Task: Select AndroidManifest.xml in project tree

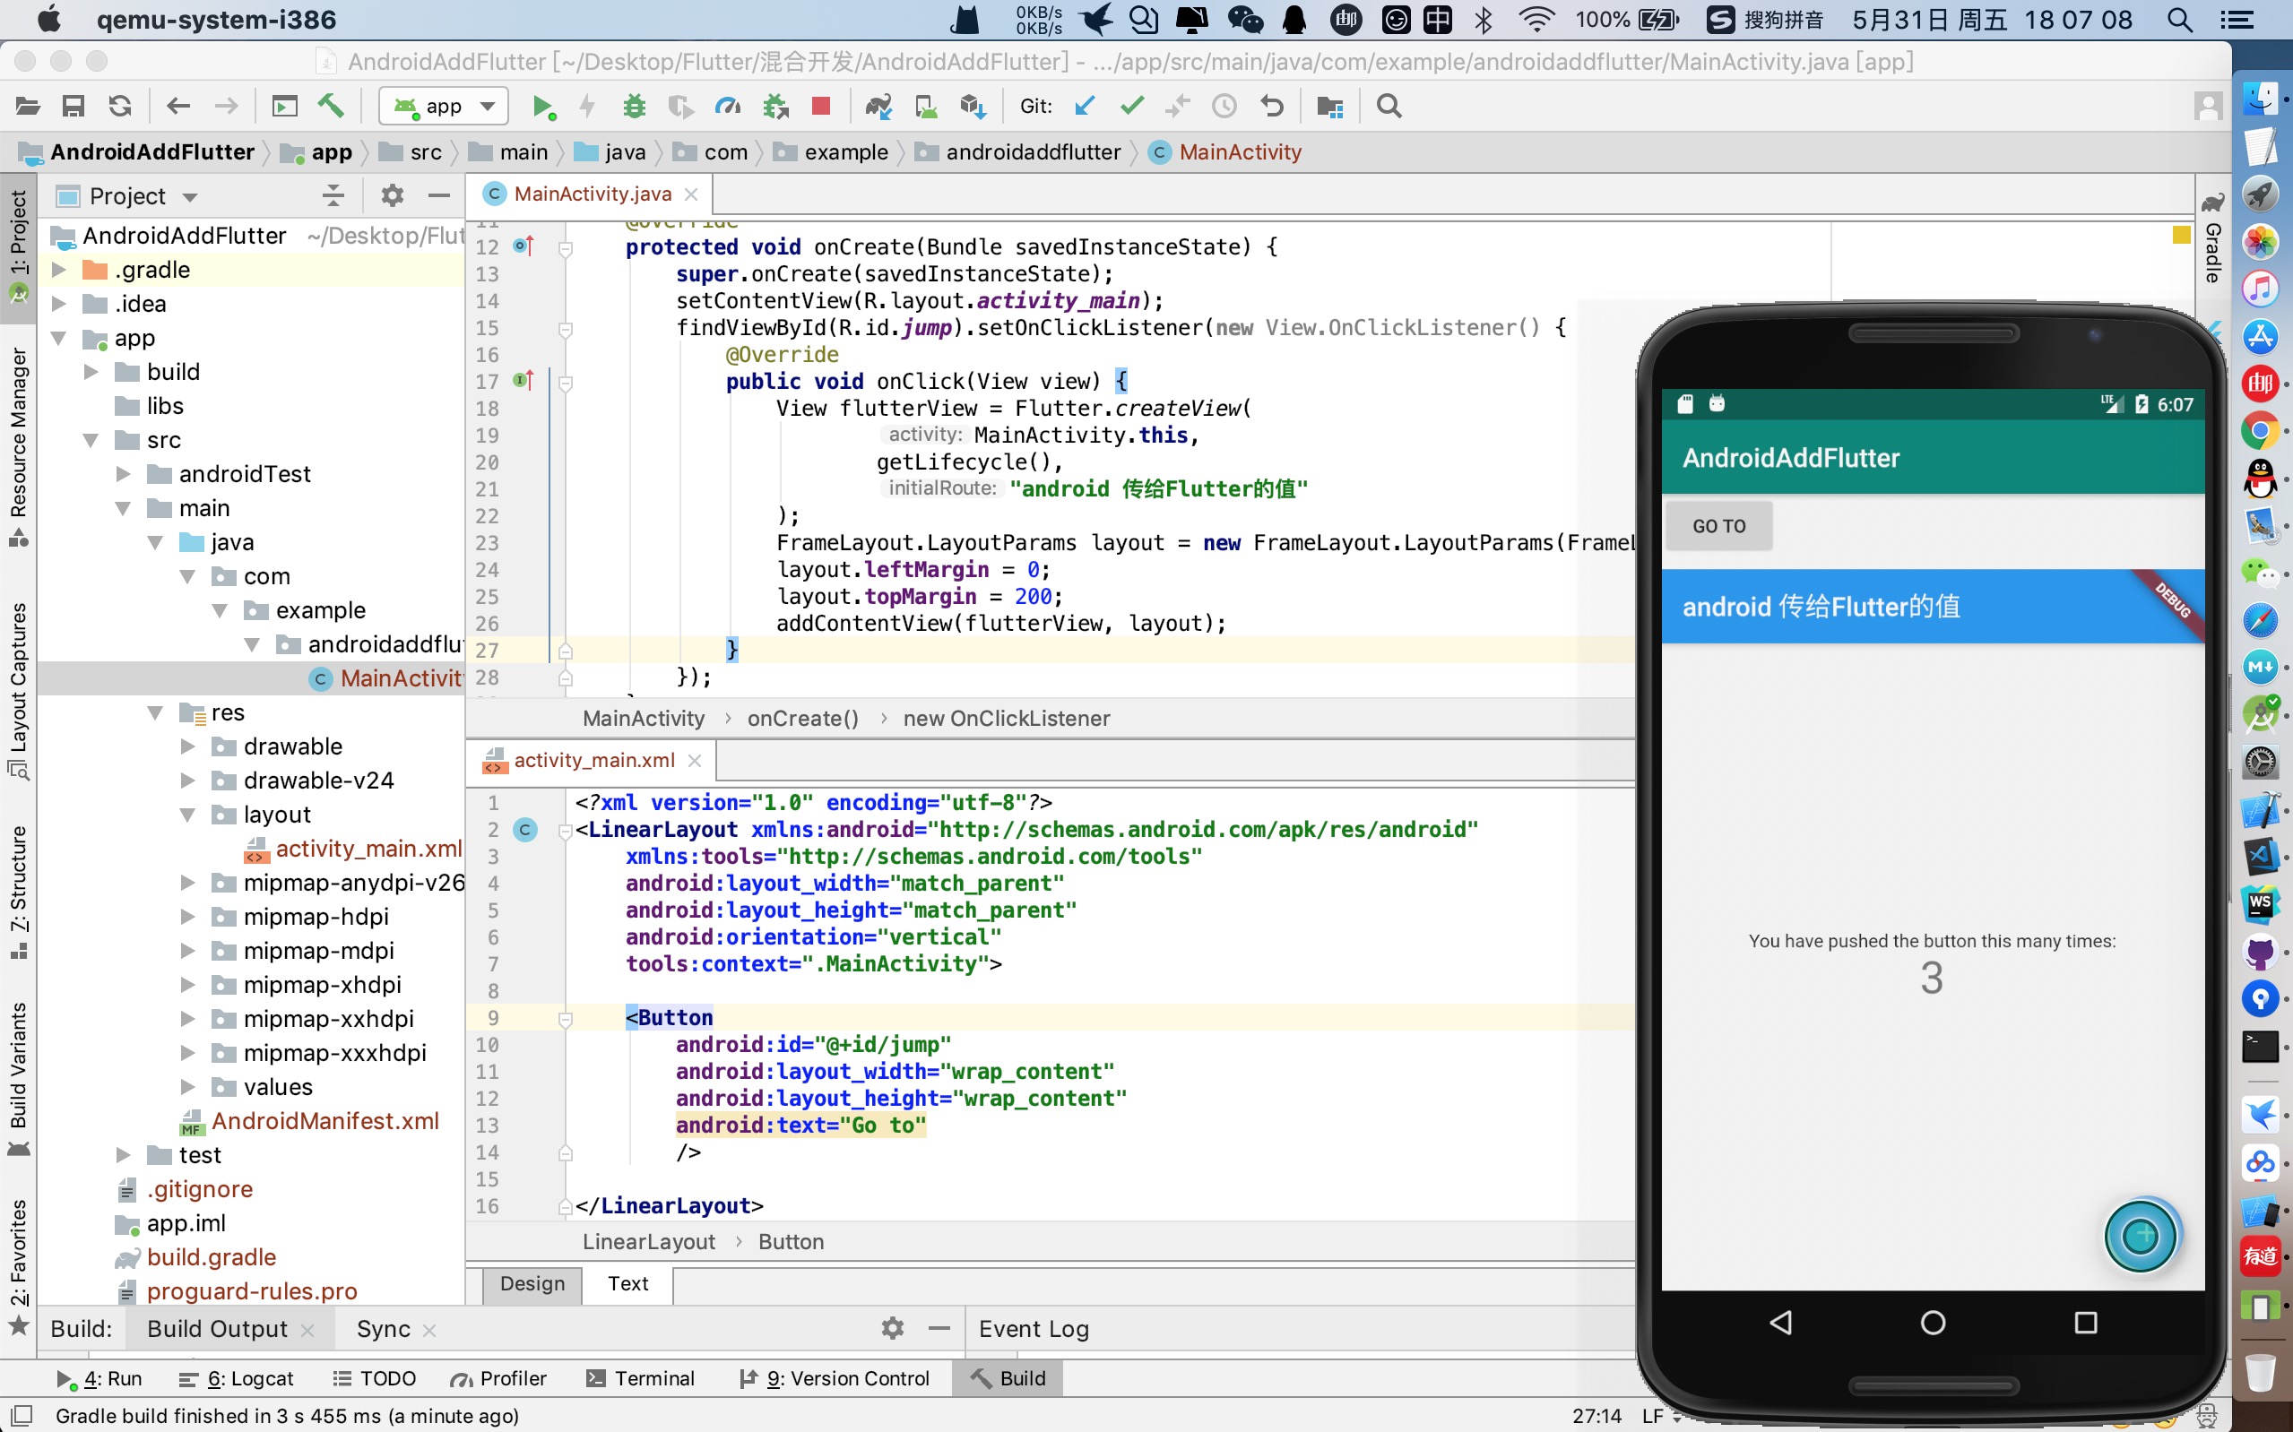Action: (x=324, y=1121)
